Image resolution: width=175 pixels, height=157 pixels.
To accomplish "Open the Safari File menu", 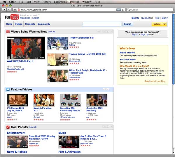I will pos(21,2).
